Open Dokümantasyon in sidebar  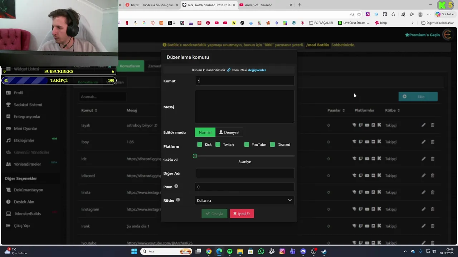tap(29, 190)
